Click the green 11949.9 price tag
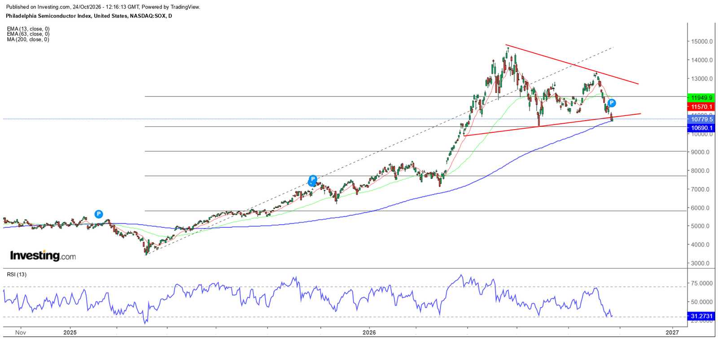This screenshot has height=339, width=718. point(701,98)
